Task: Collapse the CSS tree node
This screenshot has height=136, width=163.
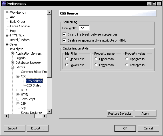Action: coord(18,76)
